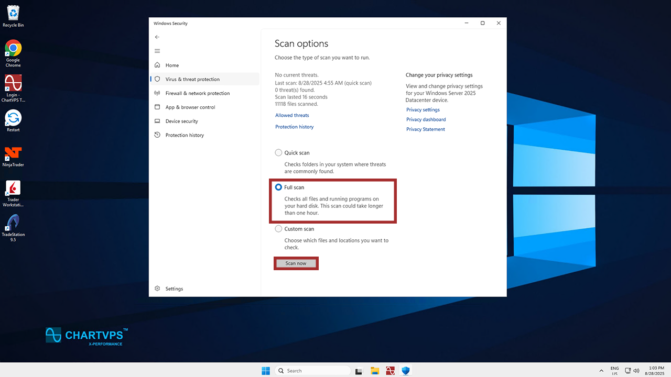
Task: Click the Google Chrome desktop icon
Action: (13, 49)
